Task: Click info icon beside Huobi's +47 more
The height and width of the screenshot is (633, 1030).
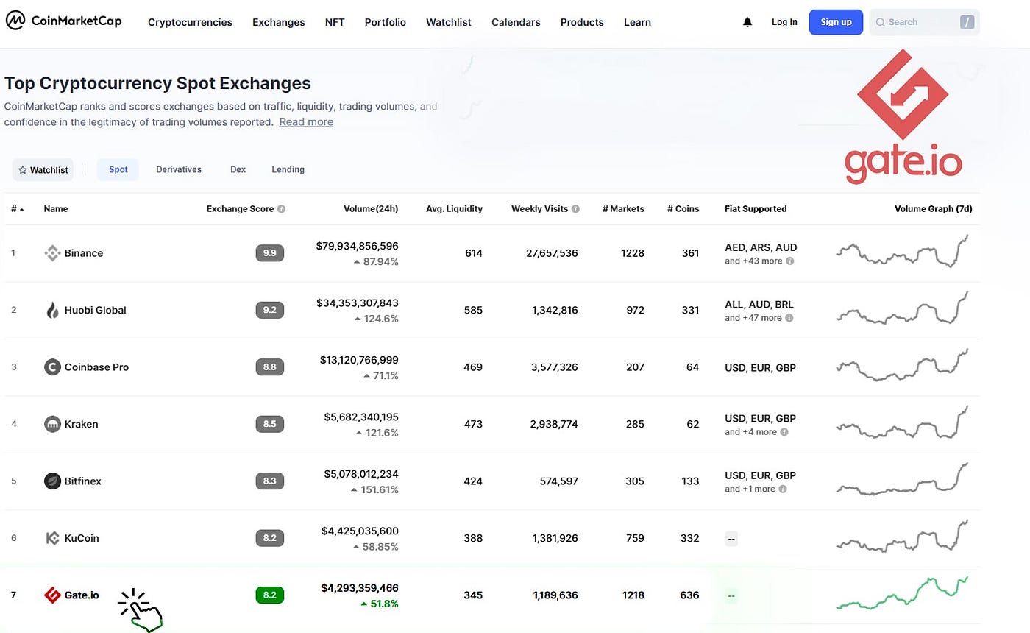Action: 789,318
